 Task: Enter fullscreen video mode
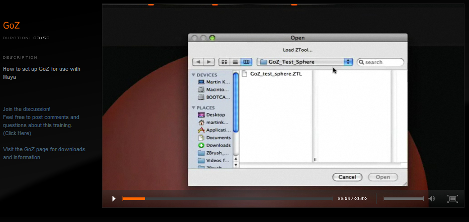(x=452, y=199)
